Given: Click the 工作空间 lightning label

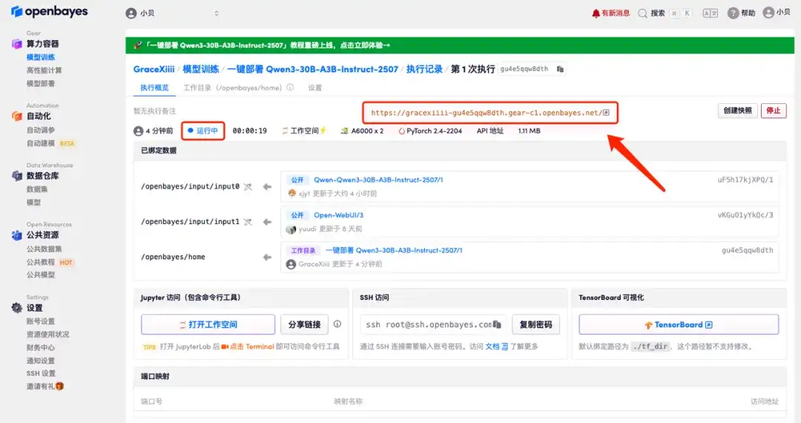Looking at the screenshot, I should pyautogui.click(x=304, y=131).
